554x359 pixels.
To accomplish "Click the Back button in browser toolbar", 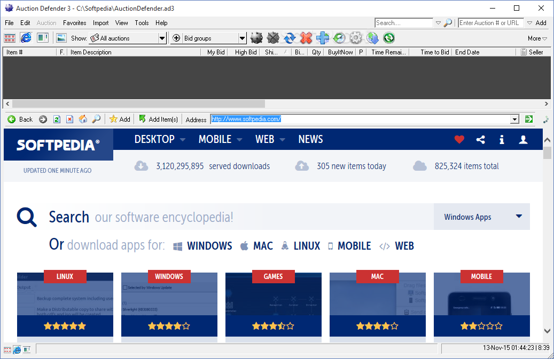I will click(20, 119).
